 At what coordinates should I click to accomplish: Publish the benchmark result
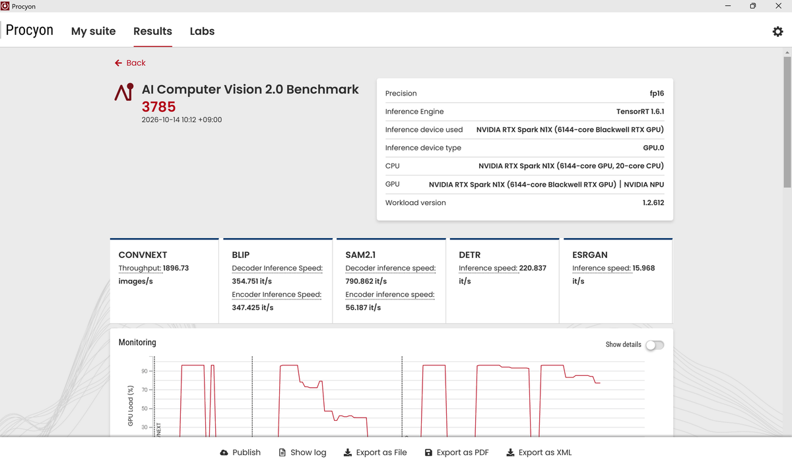240,452
